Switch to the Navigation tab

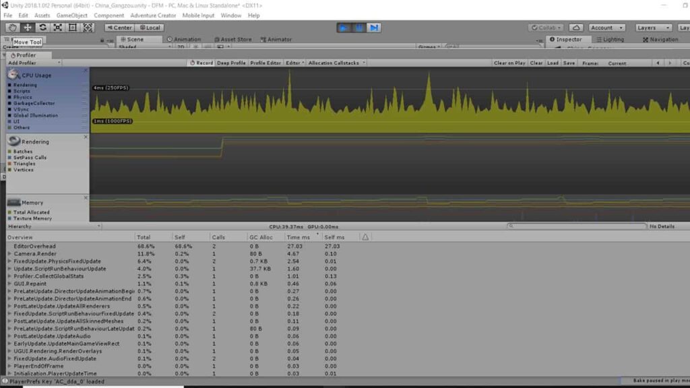point(660,39)
